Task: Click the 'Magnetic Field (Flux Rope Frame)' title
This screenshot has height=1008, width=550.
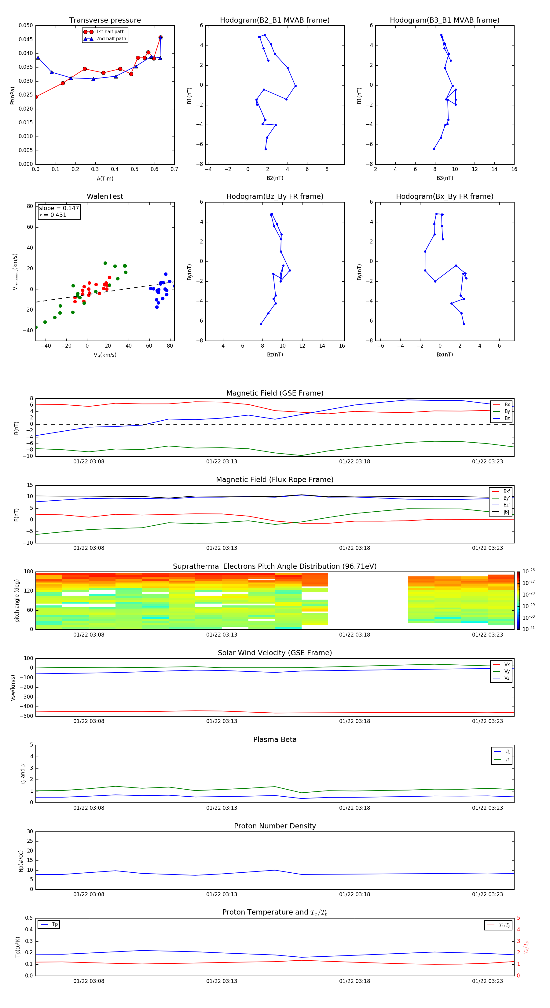Action: [x=275, y=480]
